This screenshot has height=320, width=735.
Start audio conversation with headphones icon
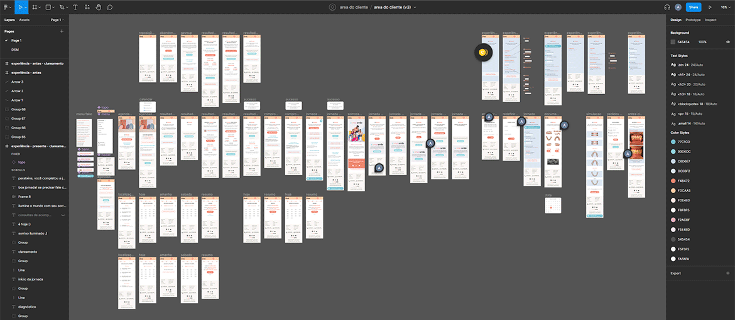[667, 7]
